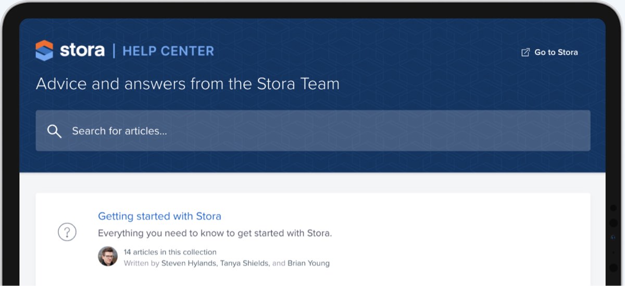Viewport: 625px width, 286px height.
Task: Select author name Tanya Shields
Action: [243, 263]
